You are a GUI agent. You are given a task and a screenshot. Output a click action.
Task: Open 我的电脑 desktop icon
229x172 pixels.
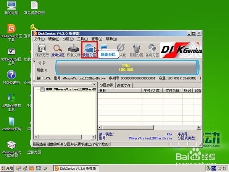(x=11, y=8)
